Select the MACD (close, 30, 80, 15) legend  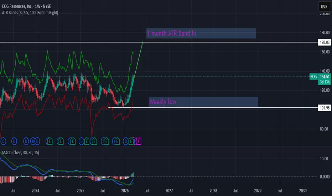pos(21,153)
